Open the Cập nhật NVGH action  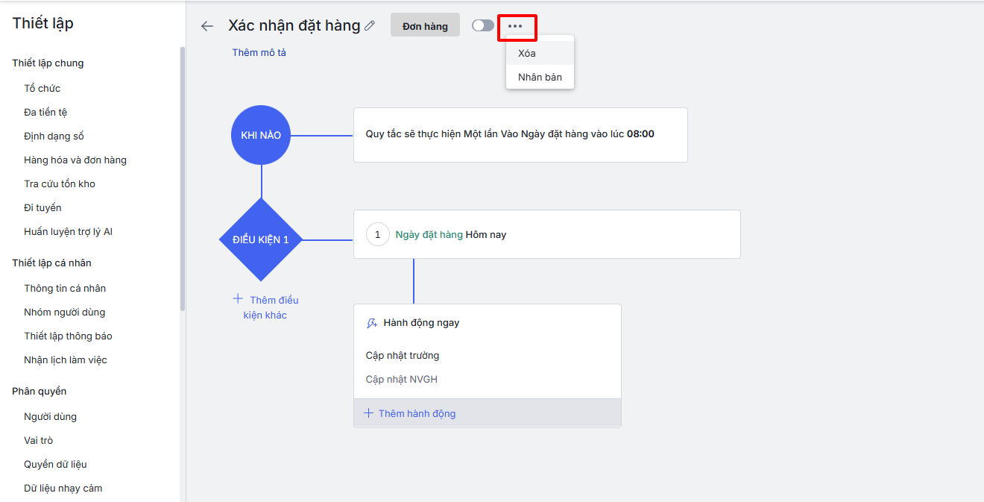click(402, 379)
